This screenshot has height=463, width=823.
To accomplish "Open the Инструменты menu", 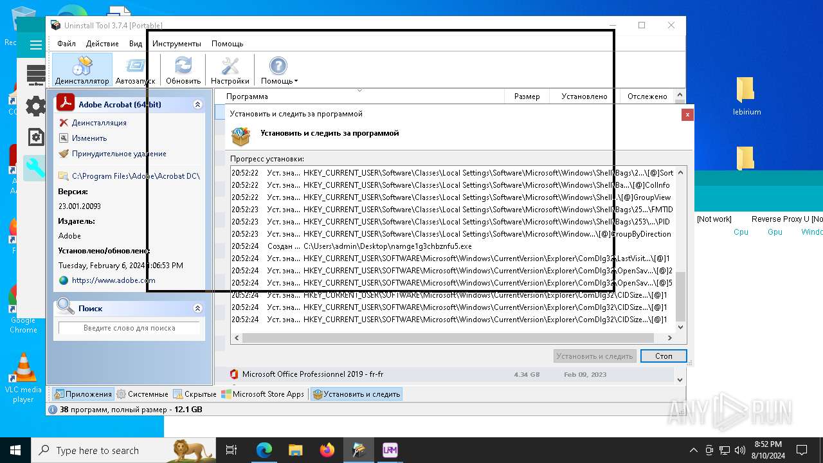I will [177, 44].
